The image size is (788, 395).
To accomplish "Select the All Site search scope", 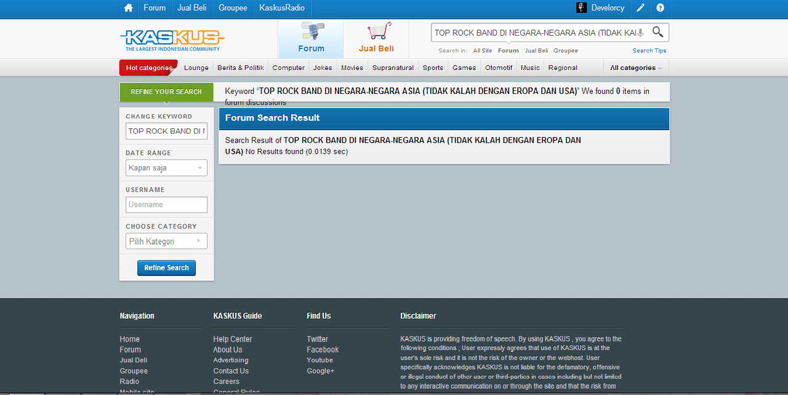I will click(483, 50).
